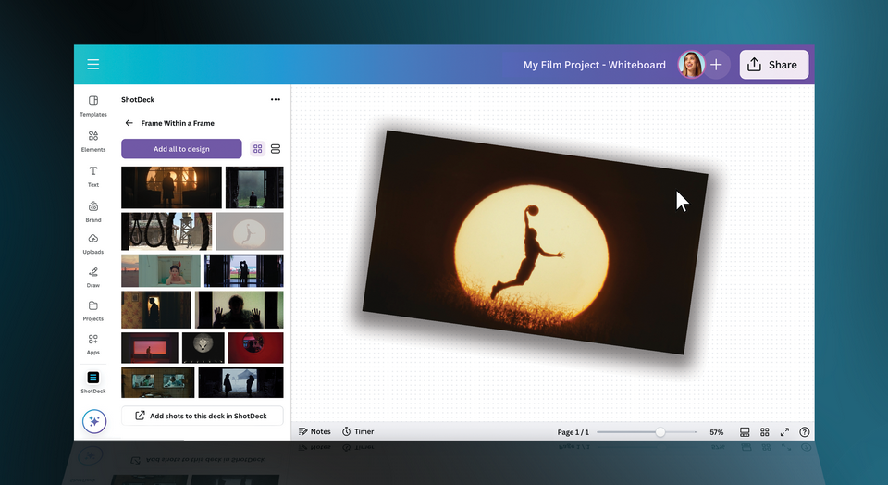Select thumbnail of woman in teal window

click(161, 271)
